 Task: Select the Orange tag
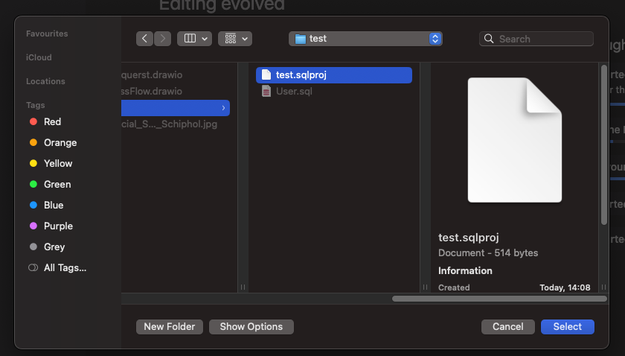pos(60,142)
